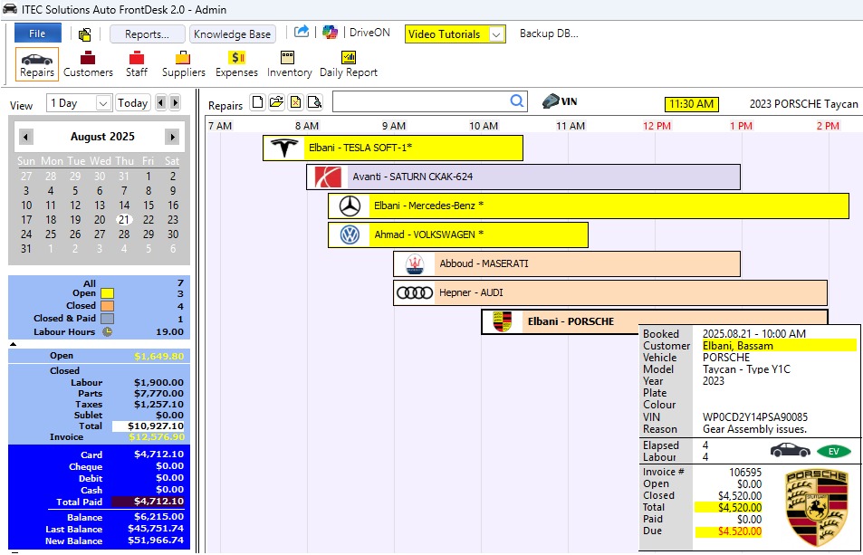Create a new repair with the blank page icon
863x555 pixels.
(257, 102)
